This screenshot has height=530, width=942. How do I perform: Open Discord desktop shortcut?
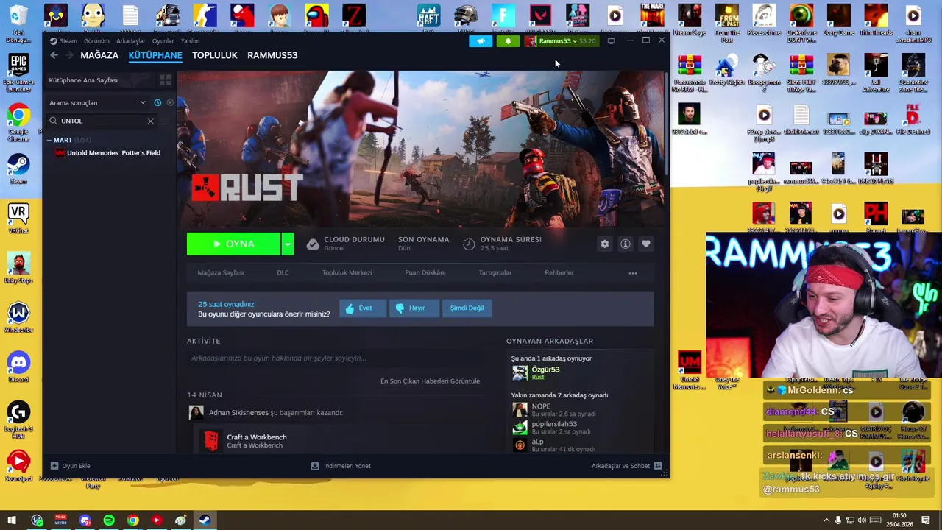point(18,368)
